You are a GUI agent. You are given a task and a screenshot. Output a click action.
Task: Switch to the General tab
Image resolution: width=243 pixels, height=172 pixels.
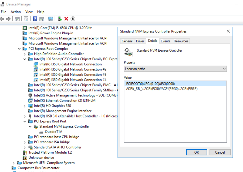pos(127,41)
